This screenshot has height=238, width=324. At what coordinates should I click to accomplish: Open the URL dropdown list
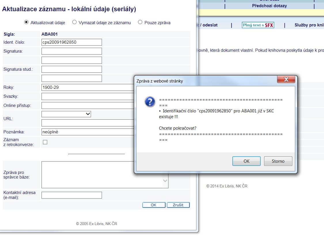[x=88, y=114]
